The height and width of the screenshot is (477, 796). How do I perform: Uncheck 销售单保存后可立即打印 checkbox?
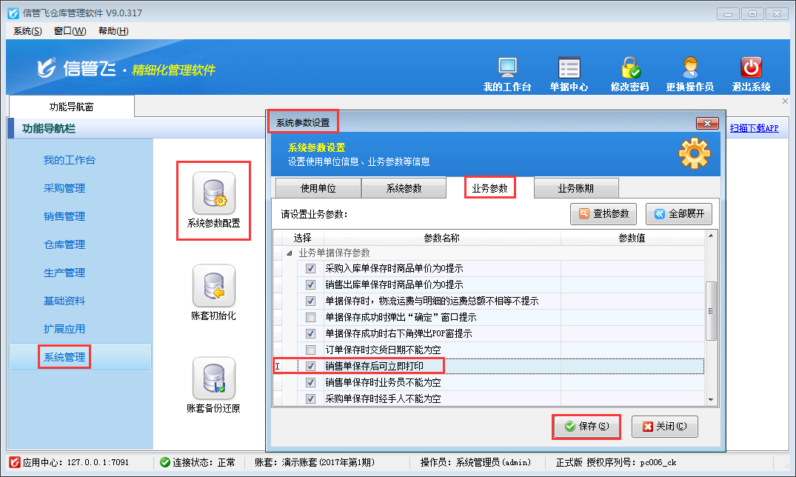pos(311,366)
